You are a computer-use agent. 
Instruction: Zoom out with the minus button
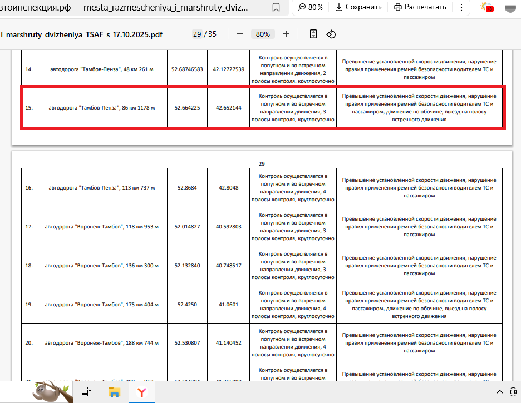tap(240, 34)
